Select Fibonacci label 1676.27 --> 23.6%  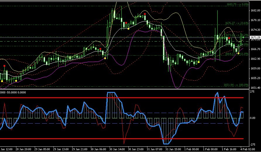click(237, 23)
